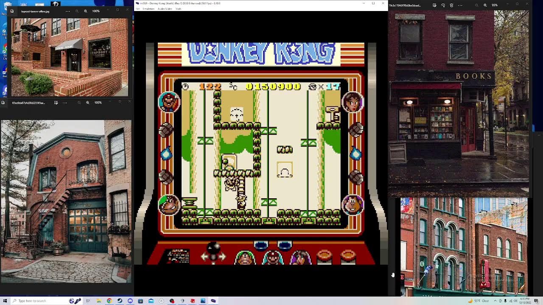Open the notification center icon
Screen dimensions: 543x305
(x=537, y=301)
